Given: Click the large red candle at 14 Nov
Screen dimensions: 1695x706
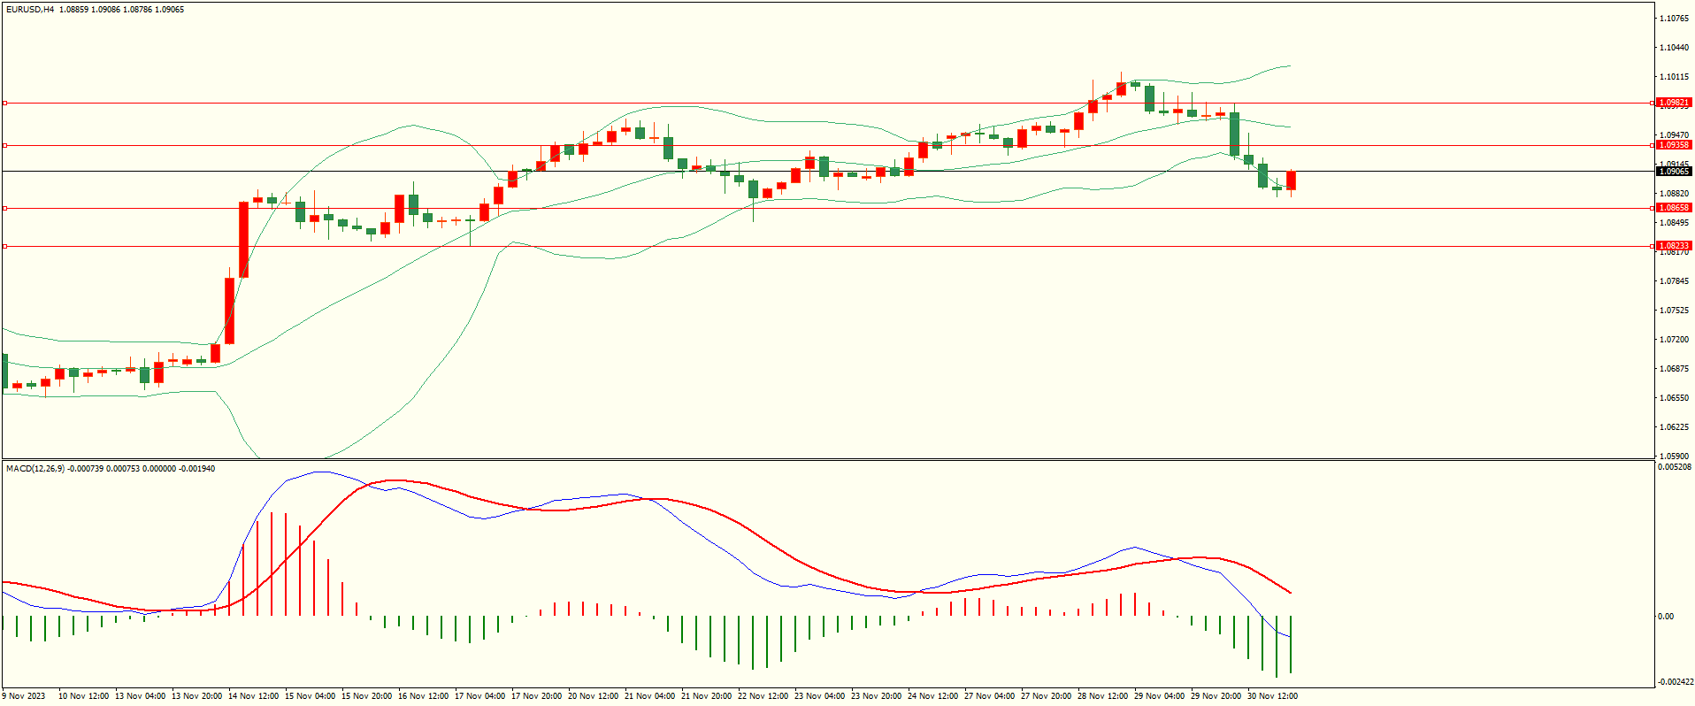Looking at the screenshot, I should click(x=243, y=239).
